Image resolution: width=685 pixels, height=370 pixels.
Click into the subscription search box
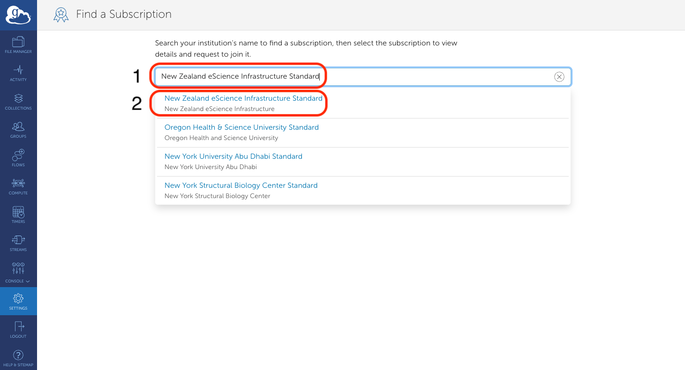click(x=422, y=77)
